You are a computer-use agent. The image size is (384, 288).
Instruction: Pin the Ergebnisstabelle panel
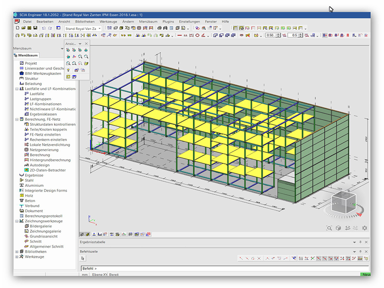360,242
